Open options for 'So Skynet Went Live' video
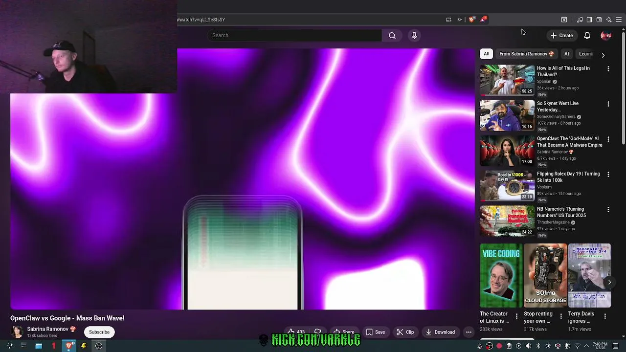 [608, 104]
